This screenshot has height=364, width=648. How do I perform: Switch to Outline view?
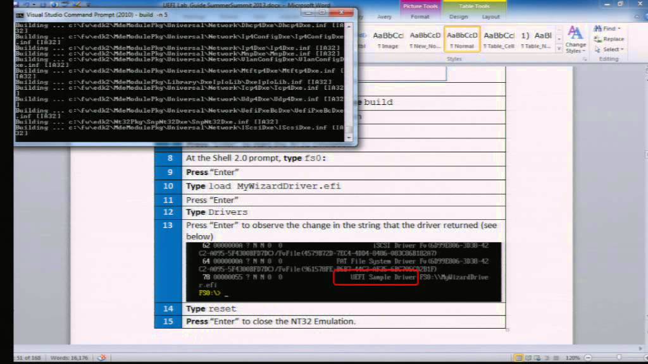point(547,358)
